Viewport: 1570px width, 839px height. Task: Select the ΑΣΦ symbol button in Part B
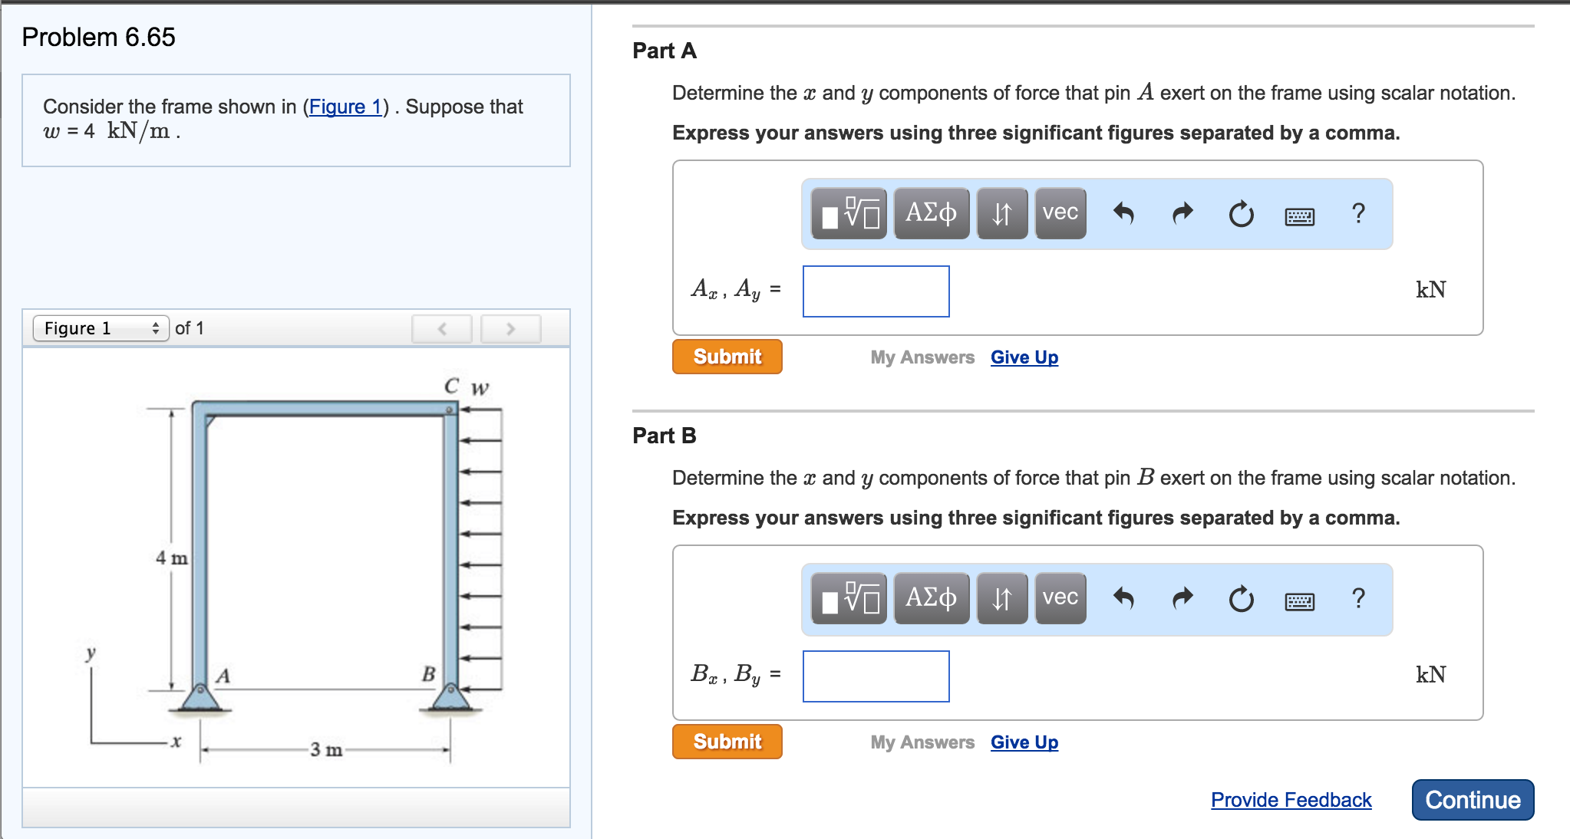pyautogui.click(x=931, y=599)
